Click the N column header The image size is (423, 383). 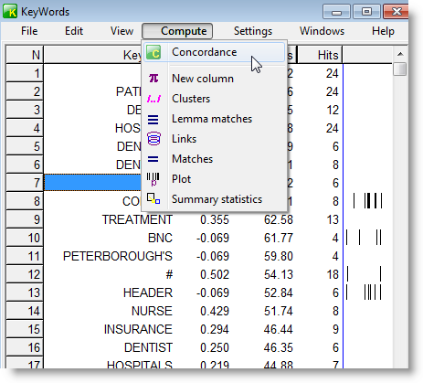[x=25, y=55]
